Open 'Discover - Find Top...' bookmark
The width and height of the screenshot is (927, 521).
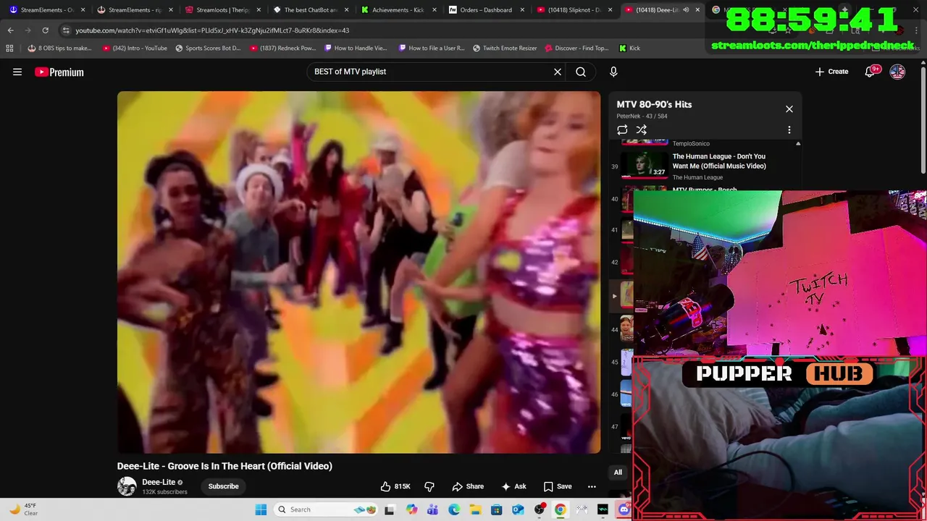tap(576, 48)
